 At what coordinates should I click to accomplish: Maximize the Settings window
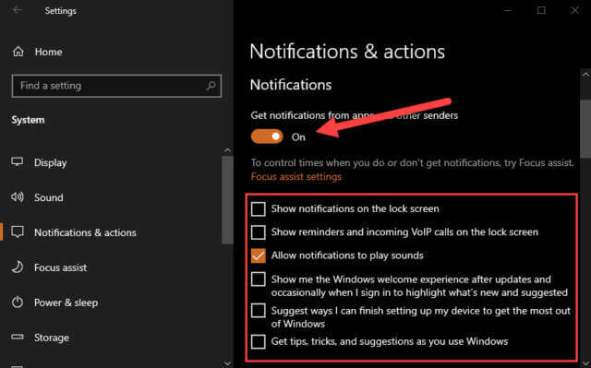click(541, 10)
